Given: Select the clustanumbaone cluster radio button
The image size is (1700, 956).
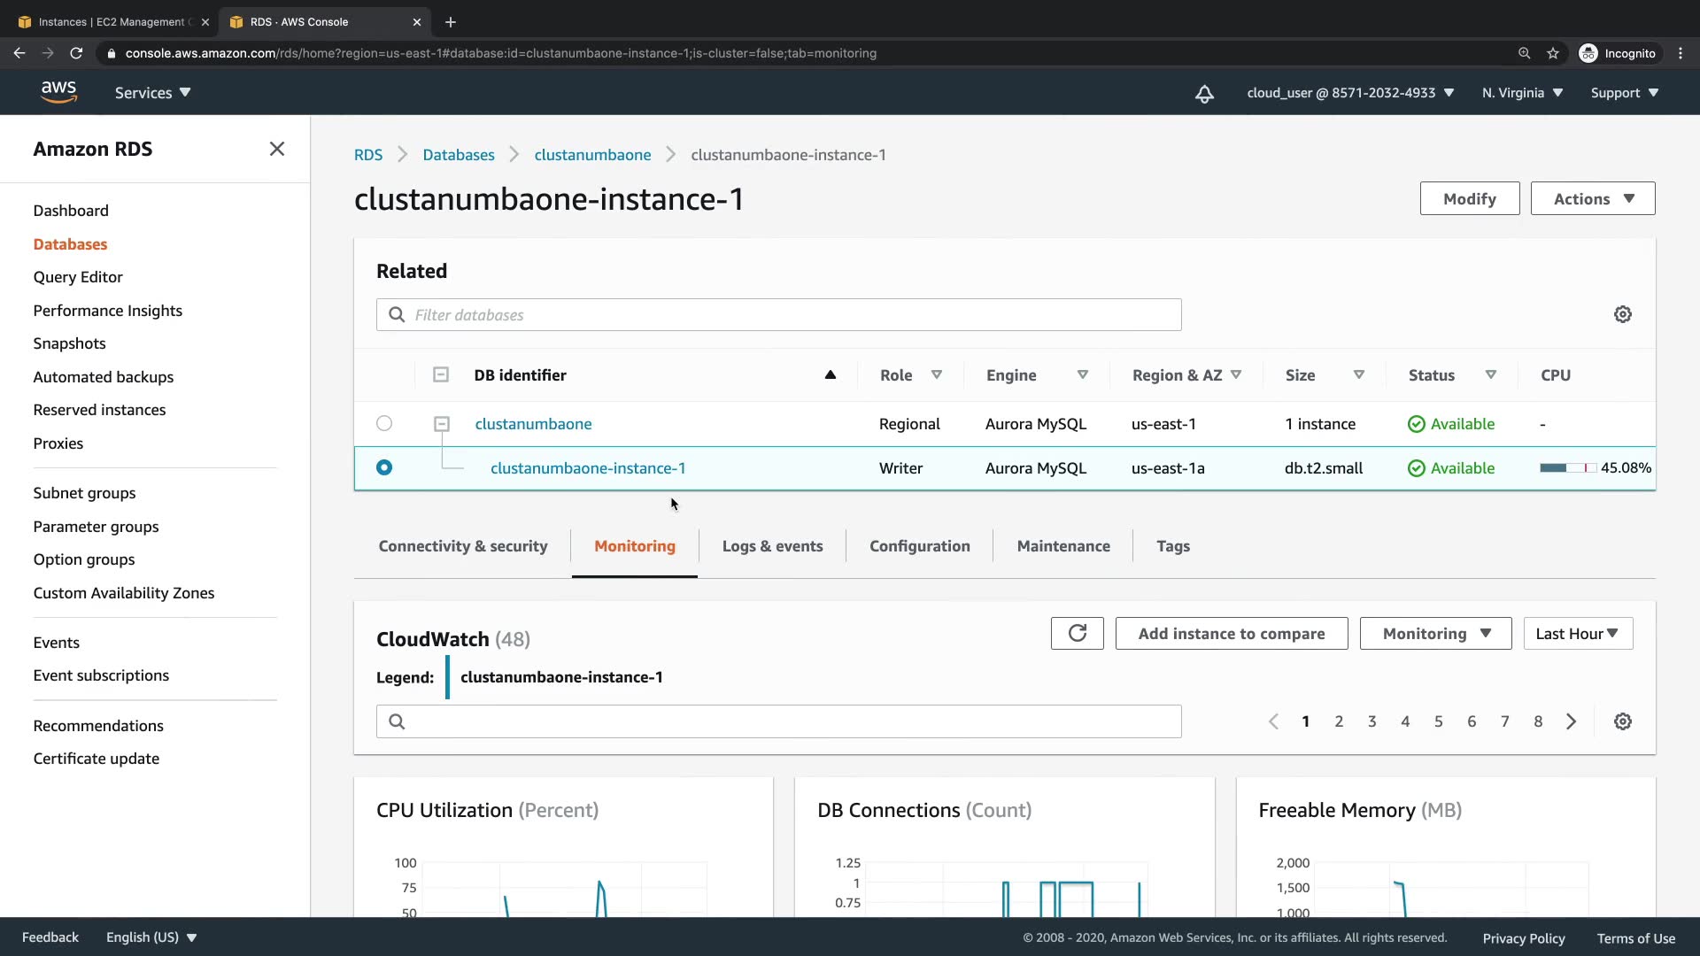Looking at the screenshot, I should (383, 423).
